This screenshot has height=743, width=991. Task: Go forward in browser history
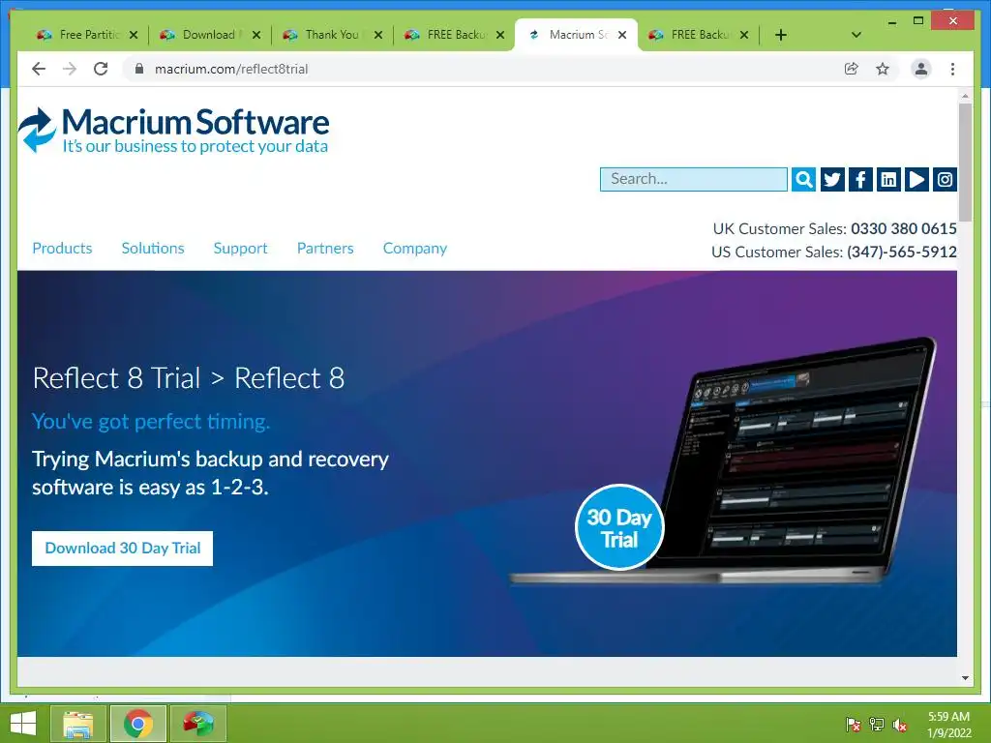70,69
